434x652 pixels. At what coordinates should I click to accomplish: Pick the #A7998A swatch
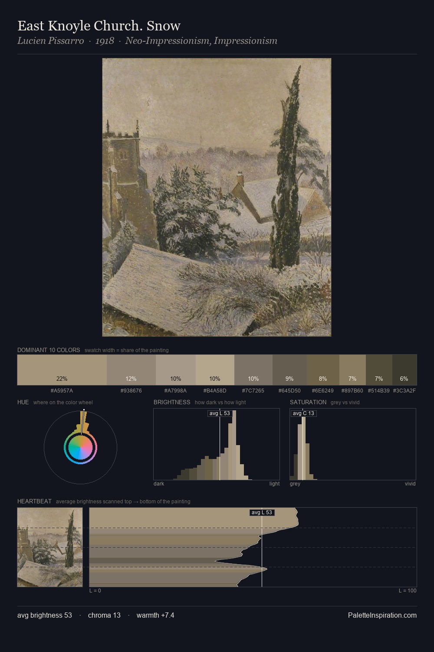[176, 370]
